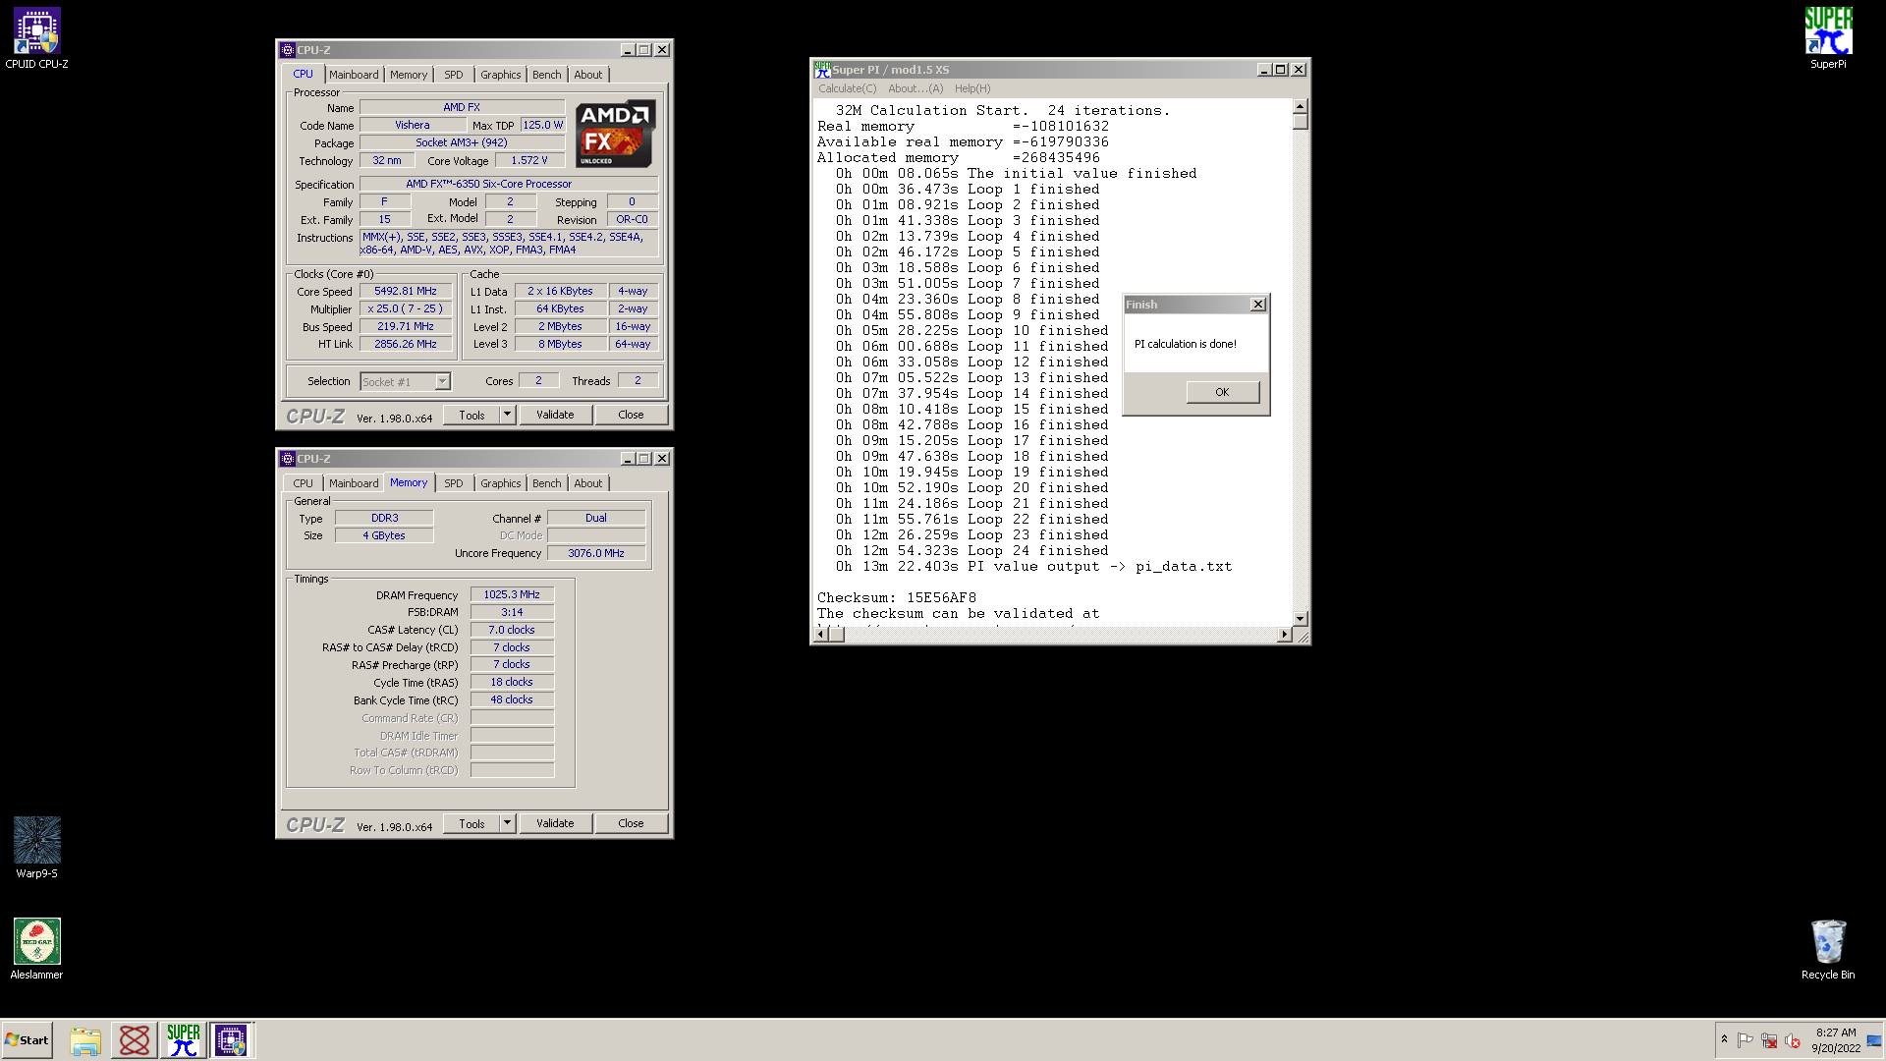Image resolution: width=1886 pixels, height=1061 pixels.
Task: Click the Memory CPU-Z window title icon
Action: point(288,459)
